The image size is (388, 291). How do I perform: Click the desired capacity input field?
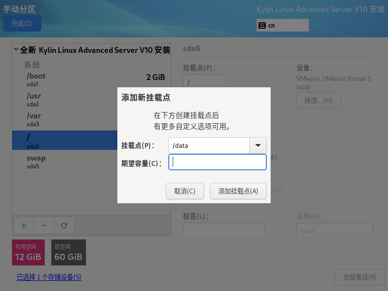[217, 162]
